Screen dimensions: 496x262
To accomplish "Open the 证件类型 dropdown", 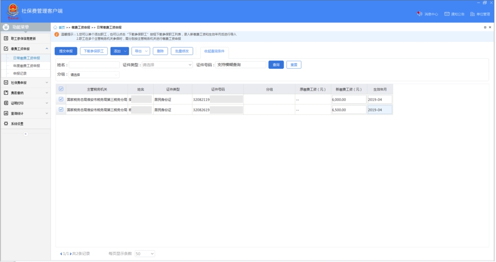I will (167, 65).
